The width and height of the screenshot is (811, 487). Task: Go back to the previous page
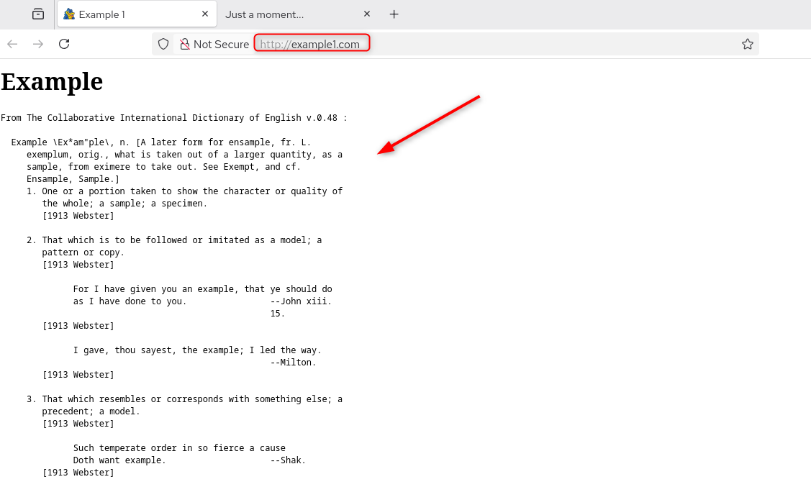tap(12, 44)
